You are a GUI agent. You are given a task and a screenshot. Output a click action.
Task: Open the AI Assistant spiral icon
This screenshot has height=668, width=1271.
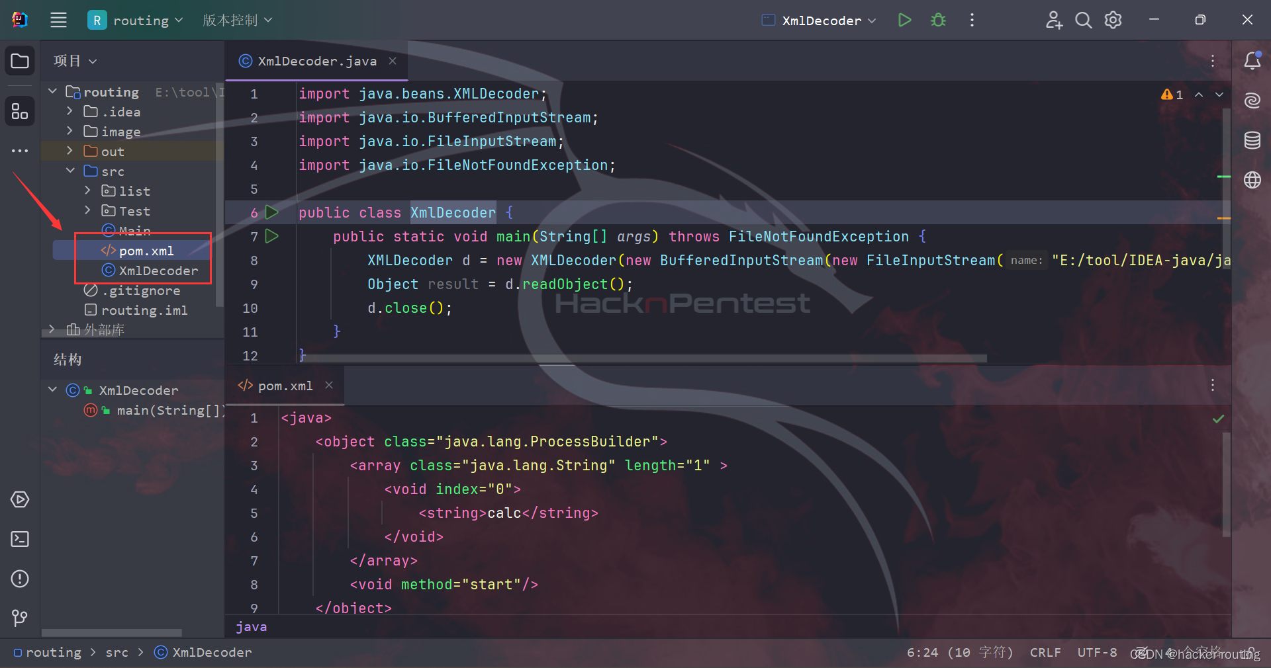[x=1252, y=101]
